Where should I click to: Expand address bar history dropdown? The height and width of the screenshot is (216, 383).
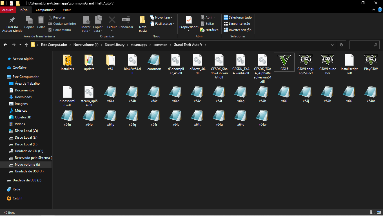tap(332, 45)
